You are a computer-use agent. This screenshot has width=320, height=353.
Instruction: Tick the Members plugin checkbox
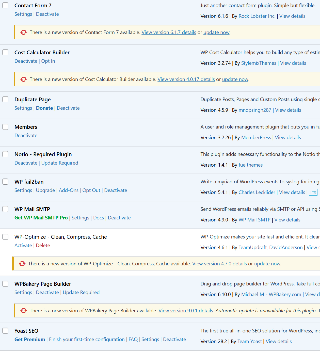[x=5, y=127]
